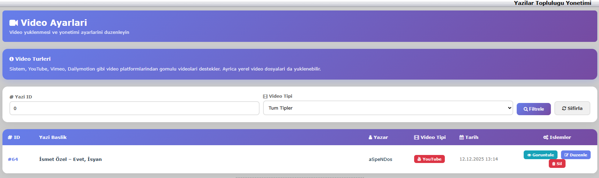Image resolution: width=599 pixels, height=178 pixels.
Task: Focus the Yazi ID input field
Action: [x=134, y=108]
